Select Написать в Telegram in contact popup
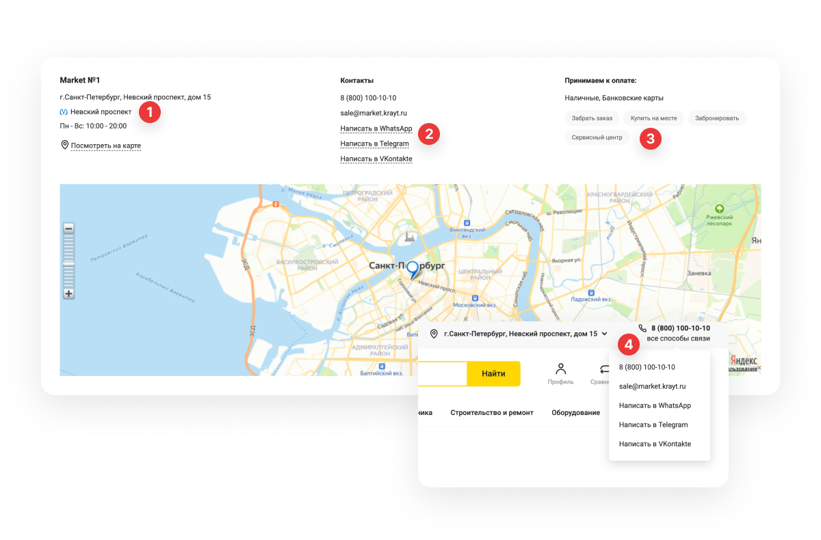Image resolution: width=821 pixels, height=540 pixels. pos(653,424)
